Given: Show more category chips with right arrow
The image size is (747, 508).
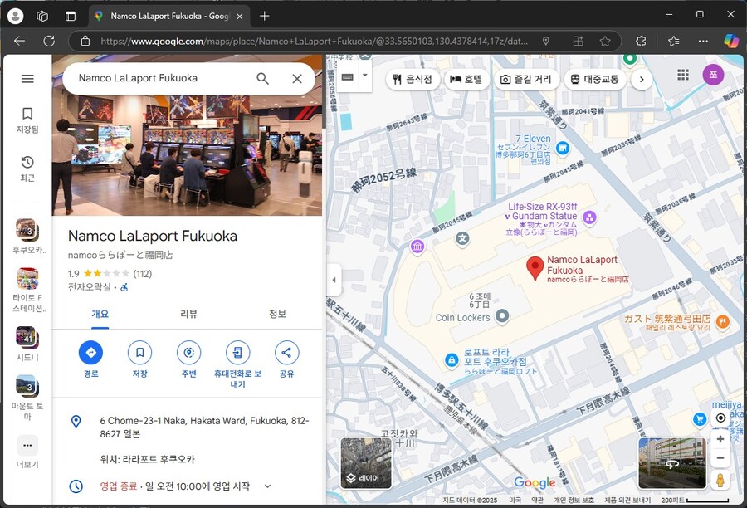Looking at the screenshot, I should pos(642,79).
